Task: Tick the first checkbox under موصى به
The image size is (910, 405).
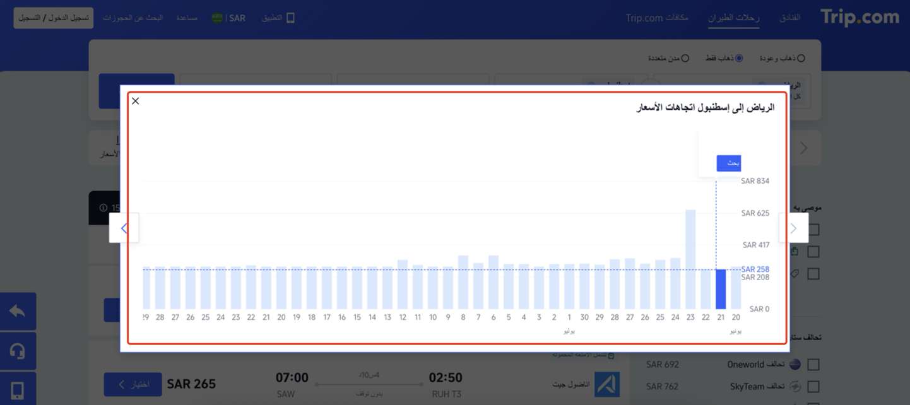Action: tap(813, 230)
